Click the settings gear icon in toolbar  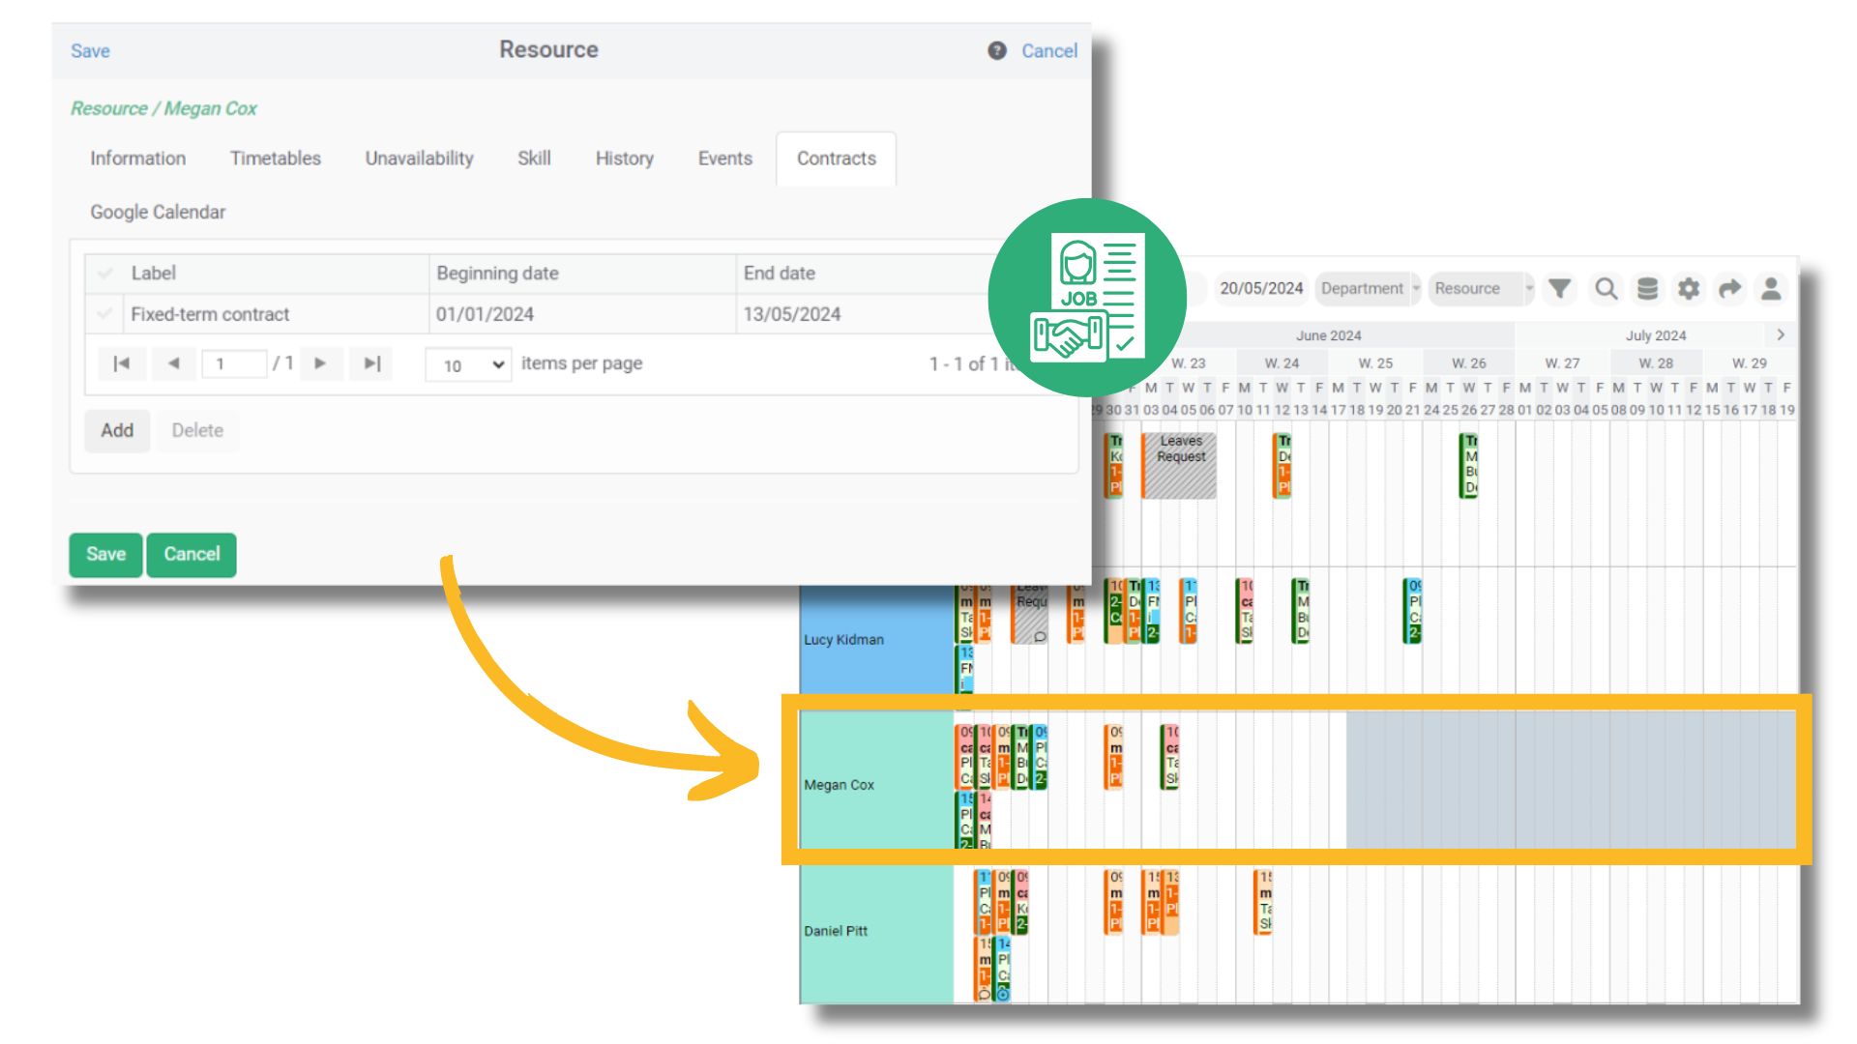coord(1689,289)
